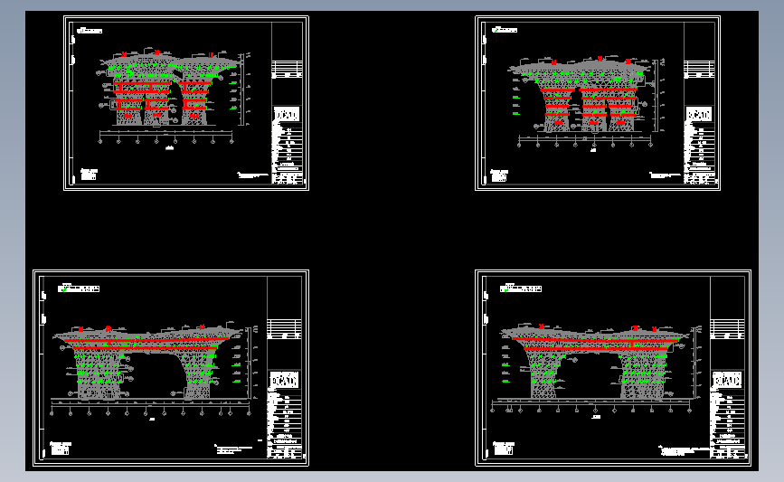Viewport: 784px width, 482px height.
Task: Click the notes text at bottom-left sheet's lower-left corner
Action: coord(60,448)
